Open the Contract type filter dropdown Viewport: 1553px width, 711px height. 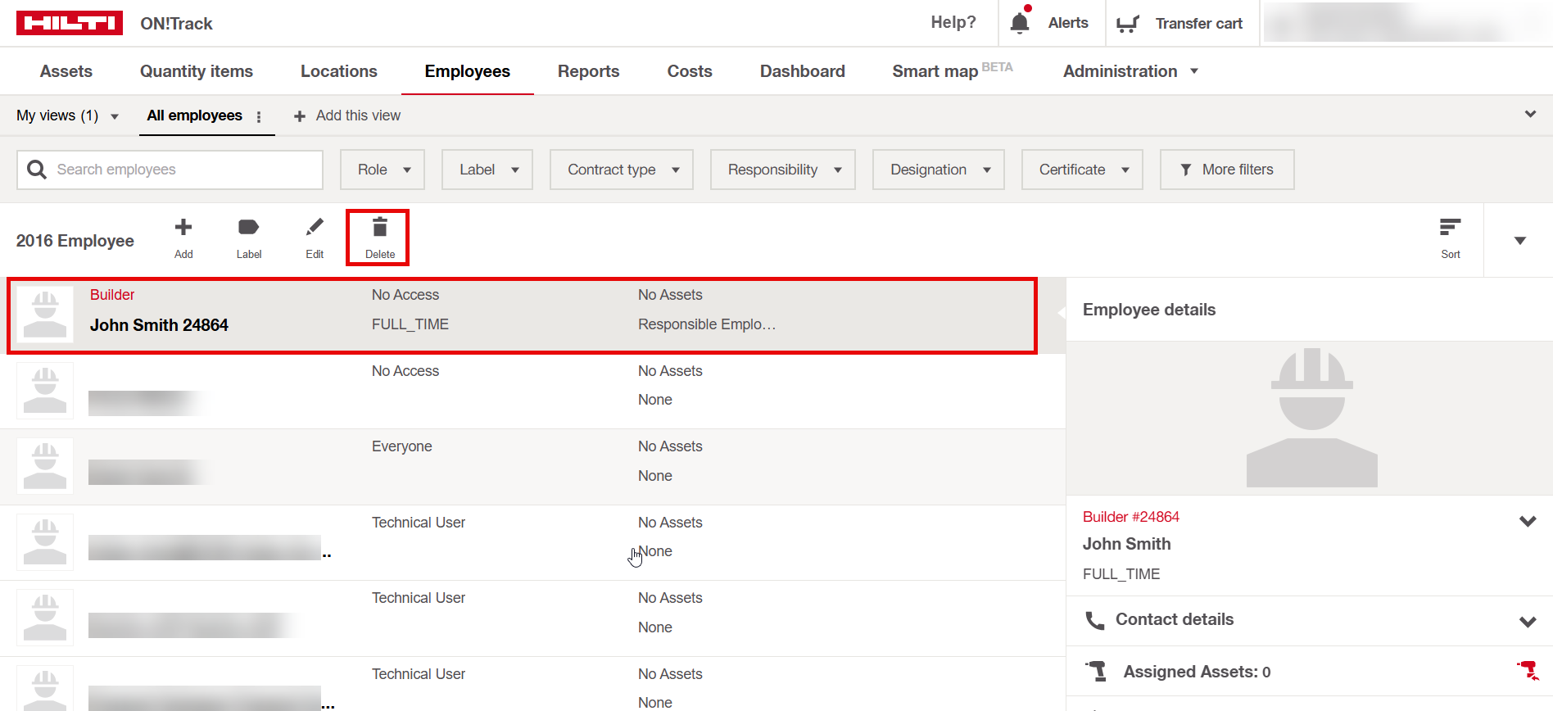pos(622,170)
